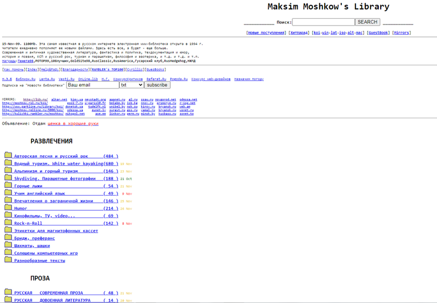Open the Vesti.Ru link
Screen dimensions: 437x303
(67, 79)
